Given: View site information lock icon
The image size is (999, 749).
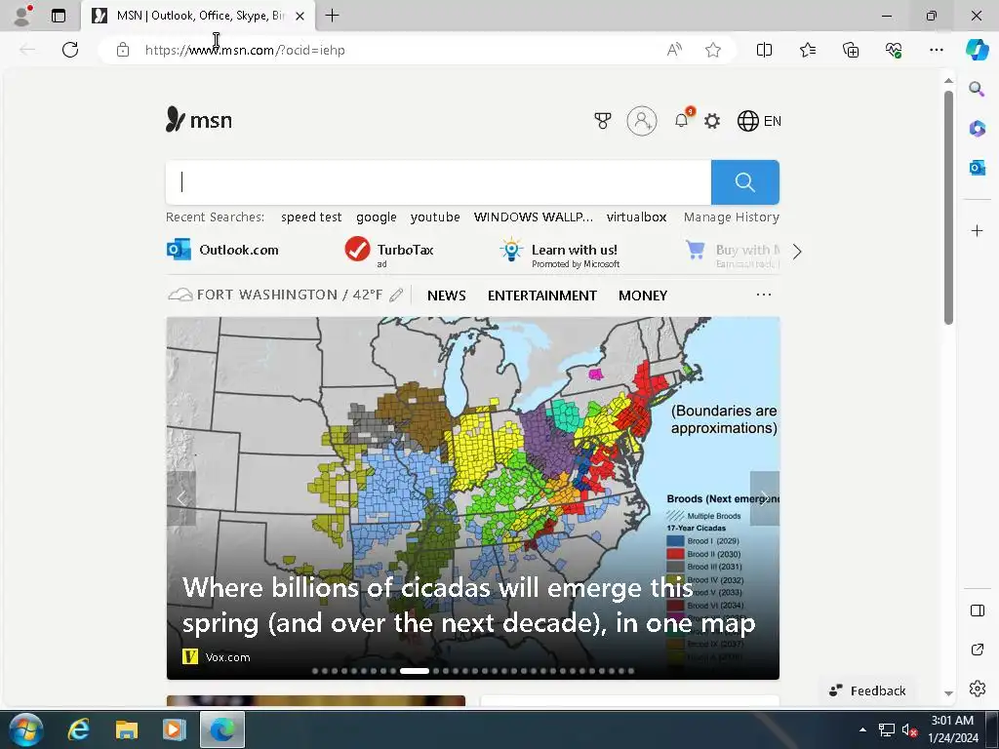Looking at the screenshot, I should coord(123,50).
